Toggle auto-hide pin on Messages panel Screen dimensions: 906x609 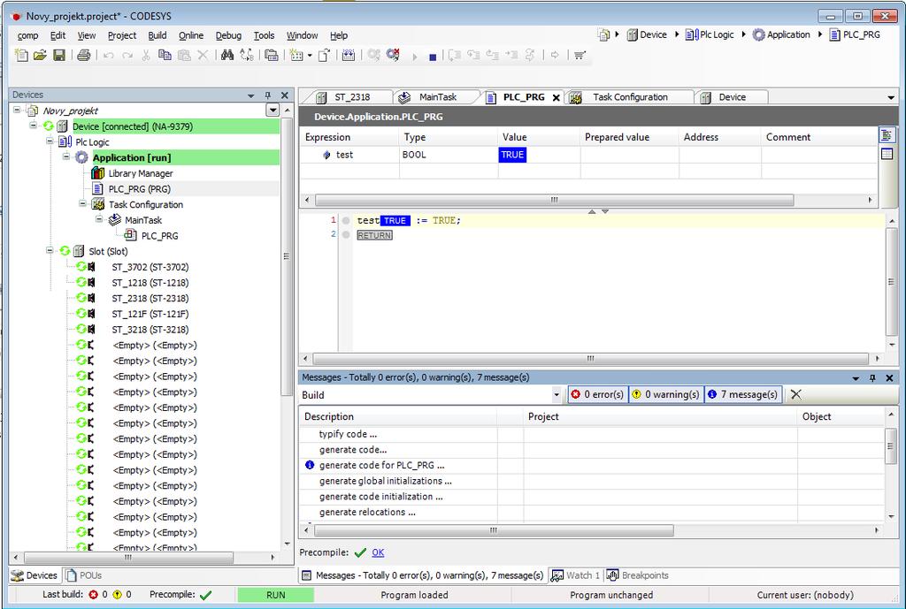pos(872,378)
